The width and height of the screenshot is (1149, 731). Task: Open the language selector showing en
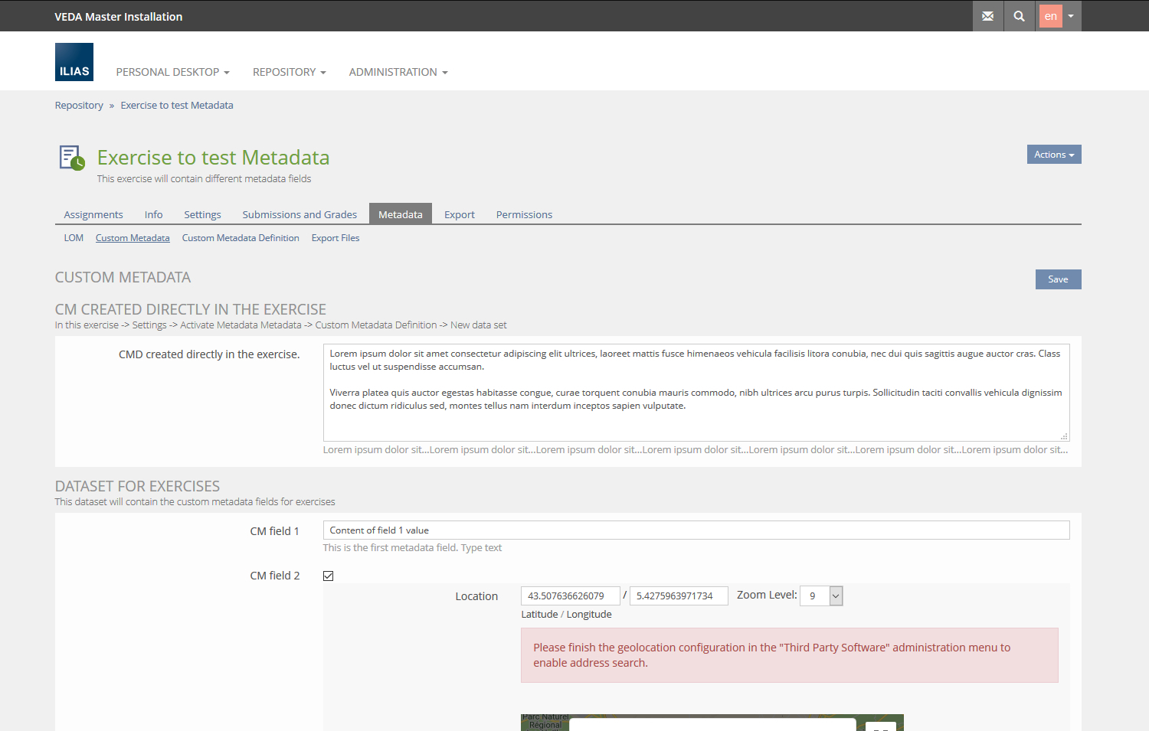point(1060,16)
